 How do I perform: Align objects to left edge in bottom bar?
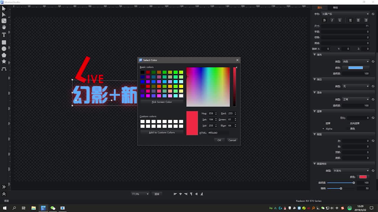(x=175, y=194)
